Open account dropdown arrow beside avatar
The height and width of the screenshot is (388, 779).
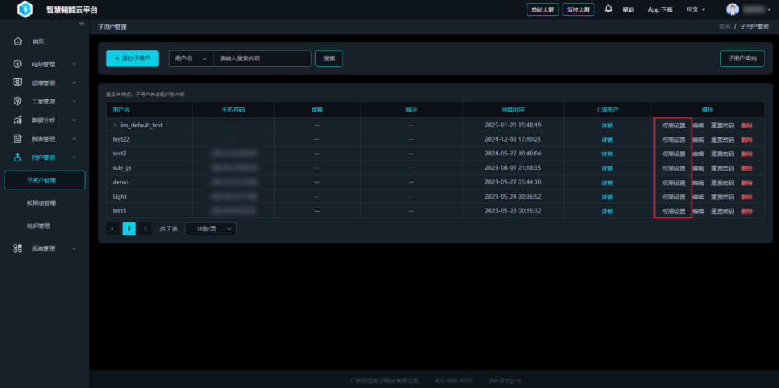click(x=769, y=10)
